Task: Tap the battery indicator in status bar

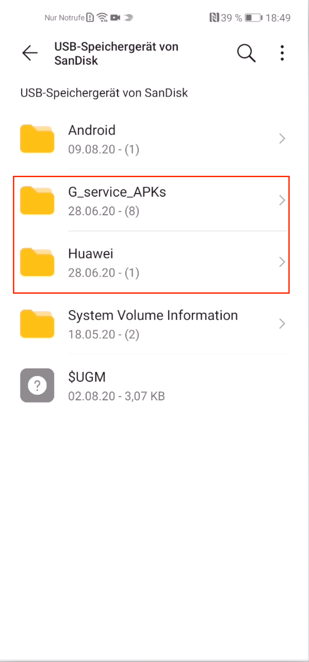Action: pyautogui.click(x=254, y=18)
